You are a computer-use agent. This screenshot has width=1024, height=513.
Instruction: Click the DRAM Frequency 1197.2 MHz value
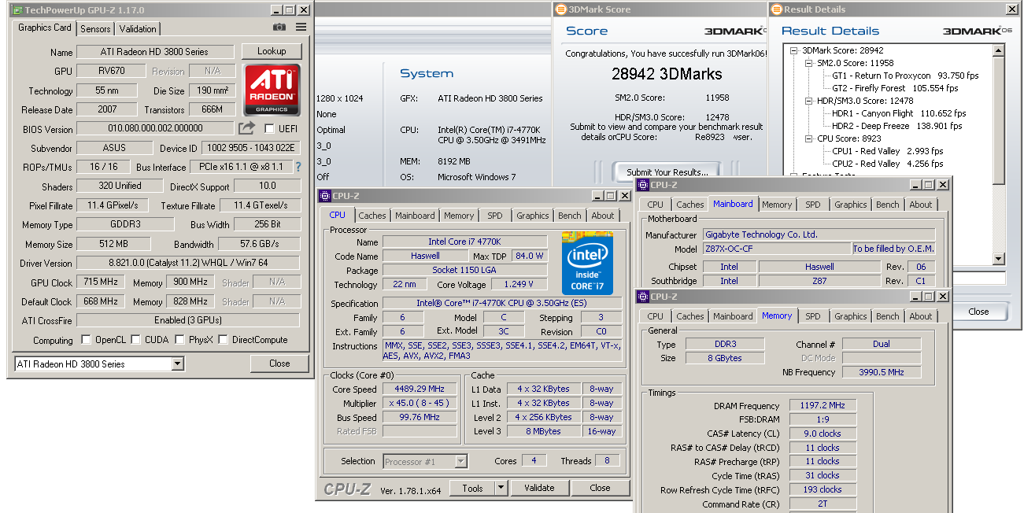[823, 405]
